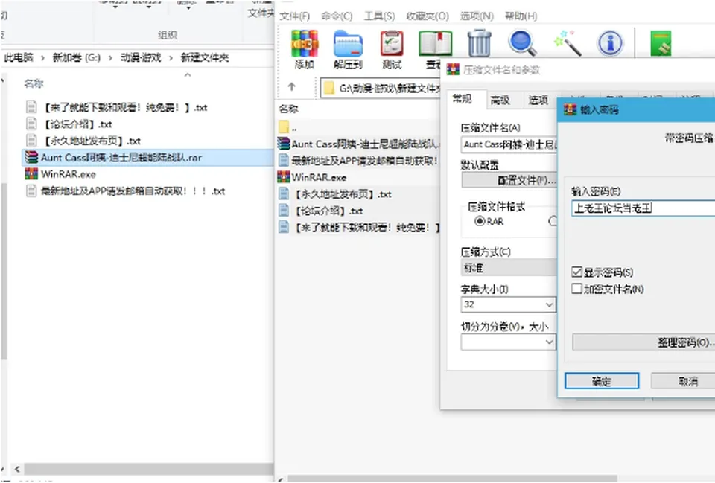Screen dimensions: 715x483
Task: Click the Test (测试) toolbar icon
Action: [x=392, y=49]
